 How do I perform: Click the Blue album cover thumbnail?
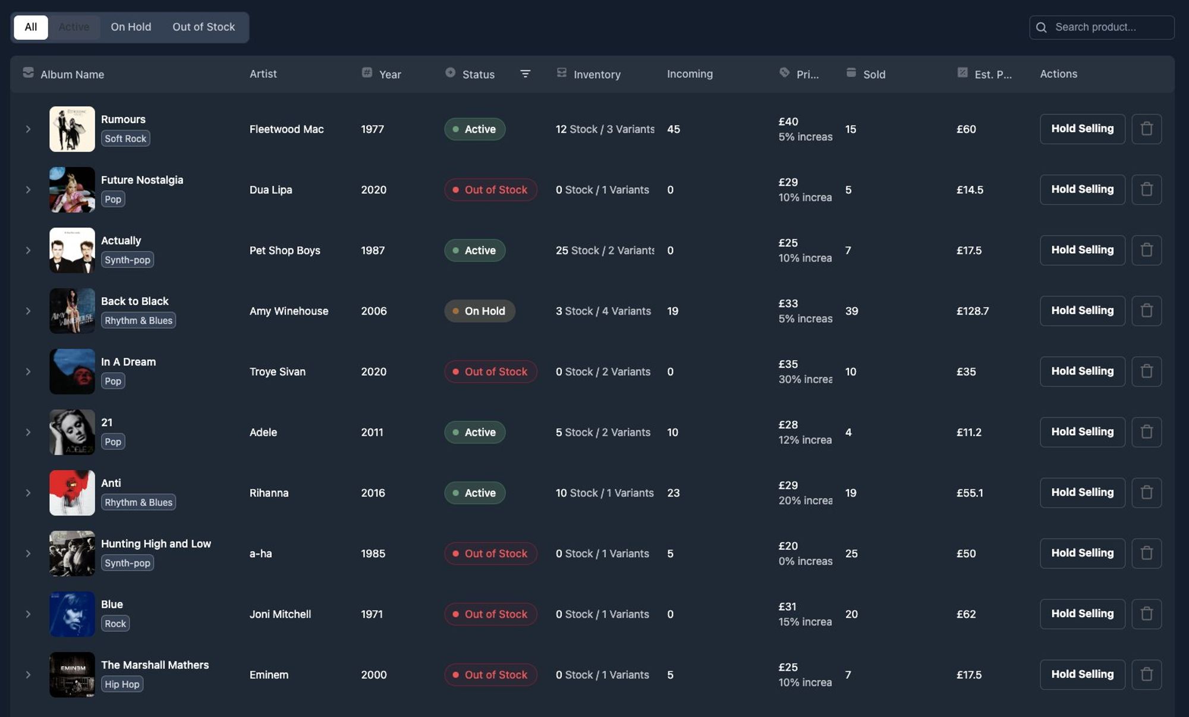pyautogui.click(x=72, y=614)
